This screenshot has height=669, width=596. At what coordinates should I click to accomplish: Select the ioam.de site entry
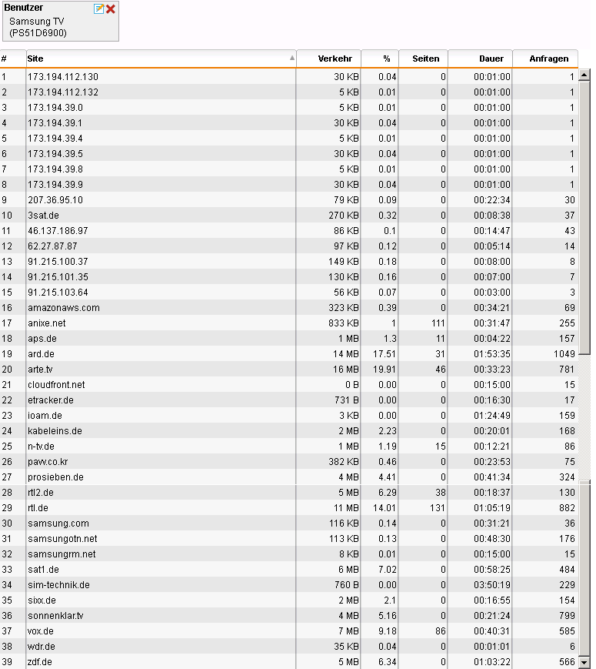coord(45,416)
